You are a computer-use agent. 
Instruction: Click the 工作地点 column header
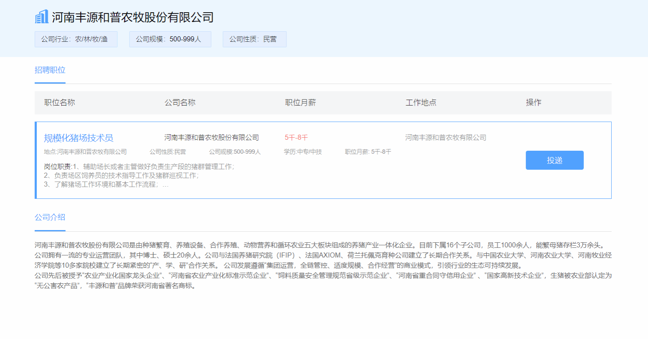[421, 103]
